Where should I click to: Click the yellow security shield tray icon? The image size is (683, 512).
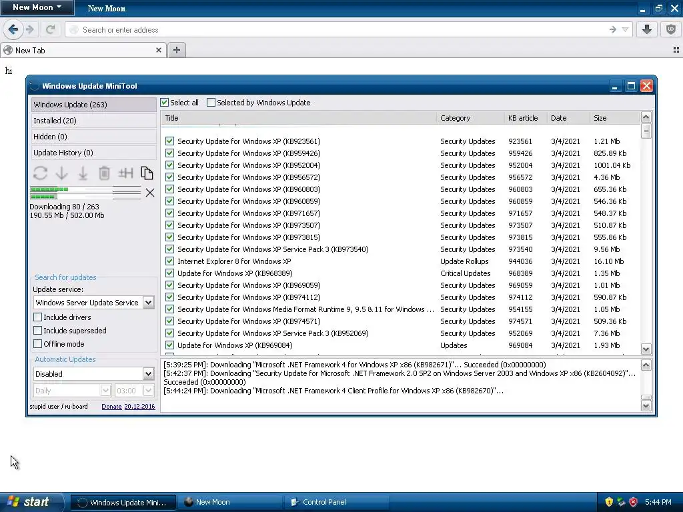pyautogui.click(x=609, y=502)
